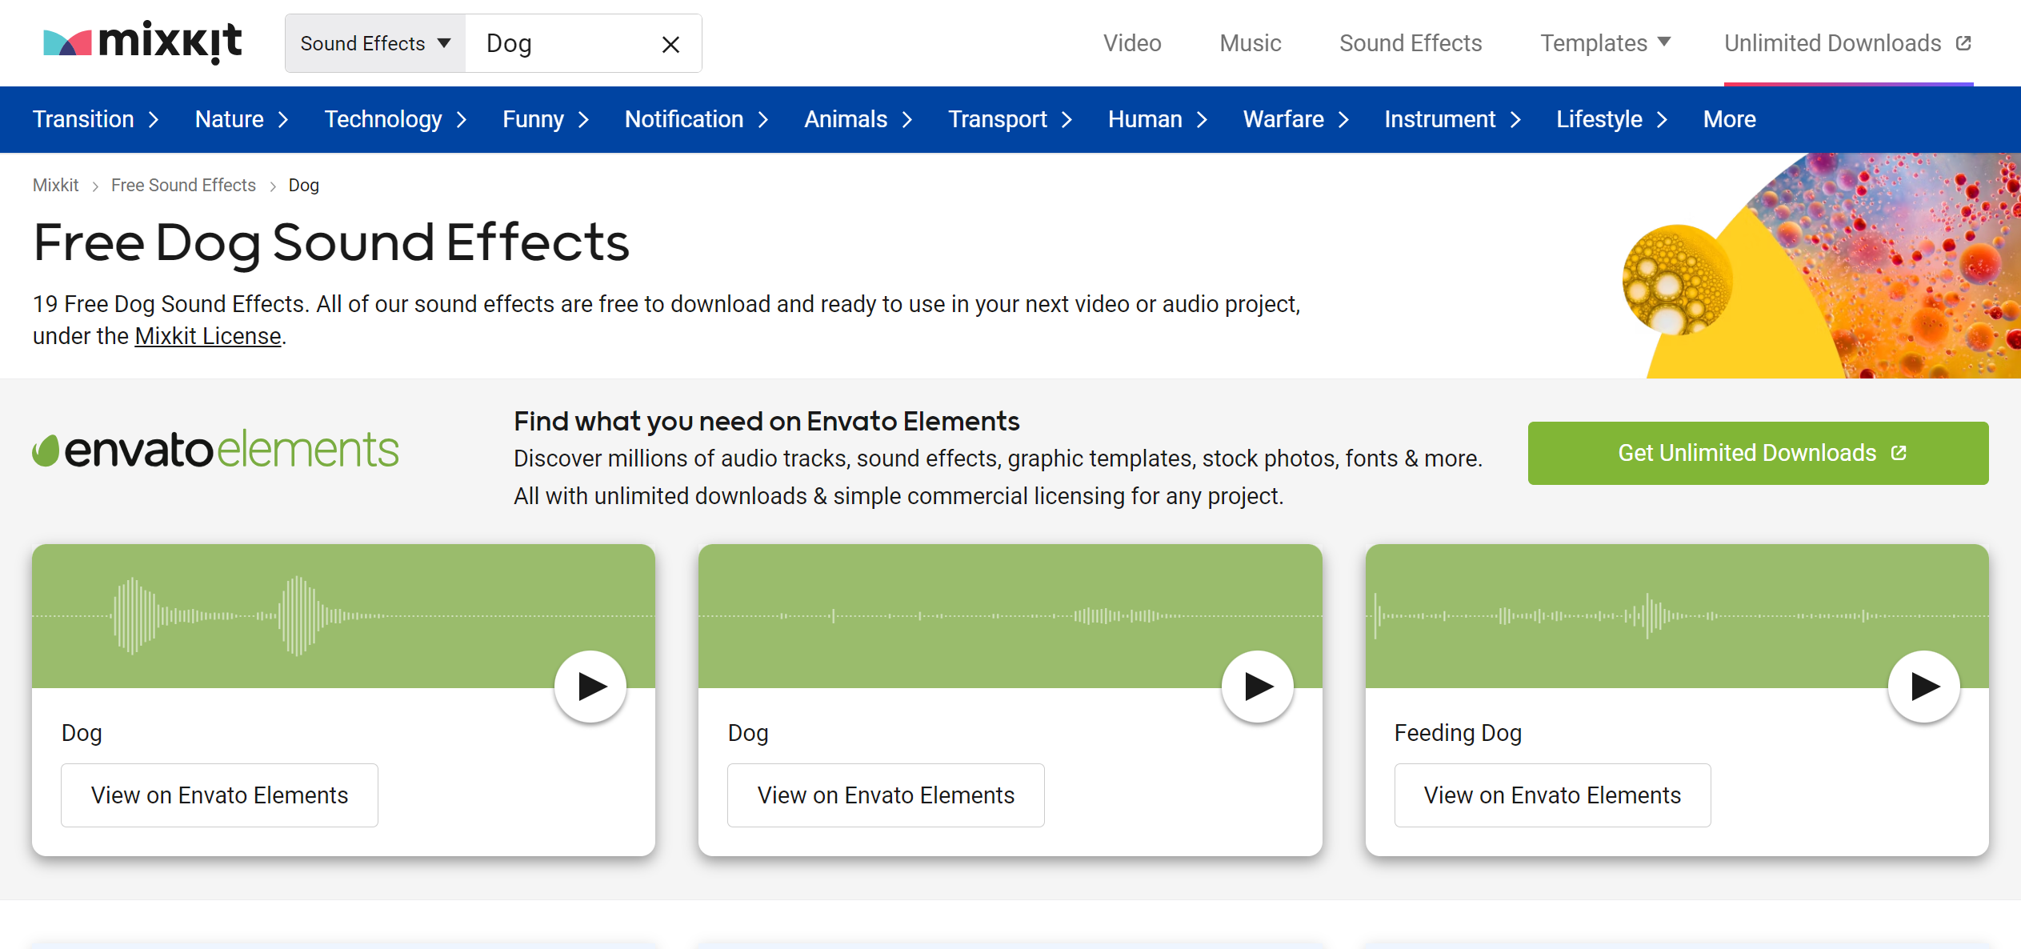The image size is (2021, 949).
Task: Select the Music navigation tab
Action: (1249, 42)
